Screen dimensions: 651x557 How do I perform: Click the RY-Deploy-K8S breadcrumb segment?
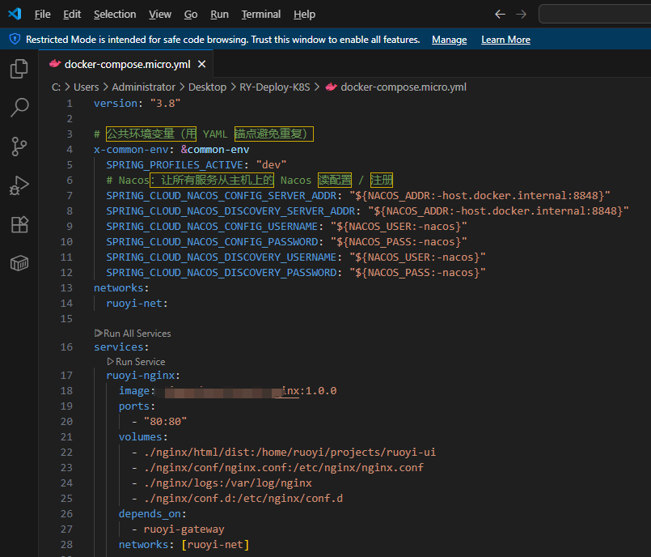pos(275,87)
